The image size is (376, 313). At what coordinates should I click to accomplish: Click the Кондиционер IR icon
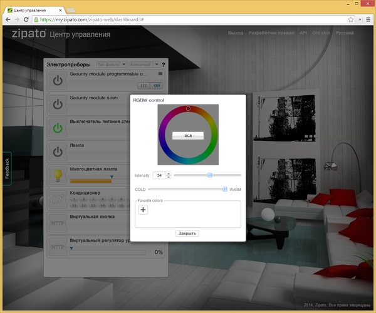[x=58, y=199]
